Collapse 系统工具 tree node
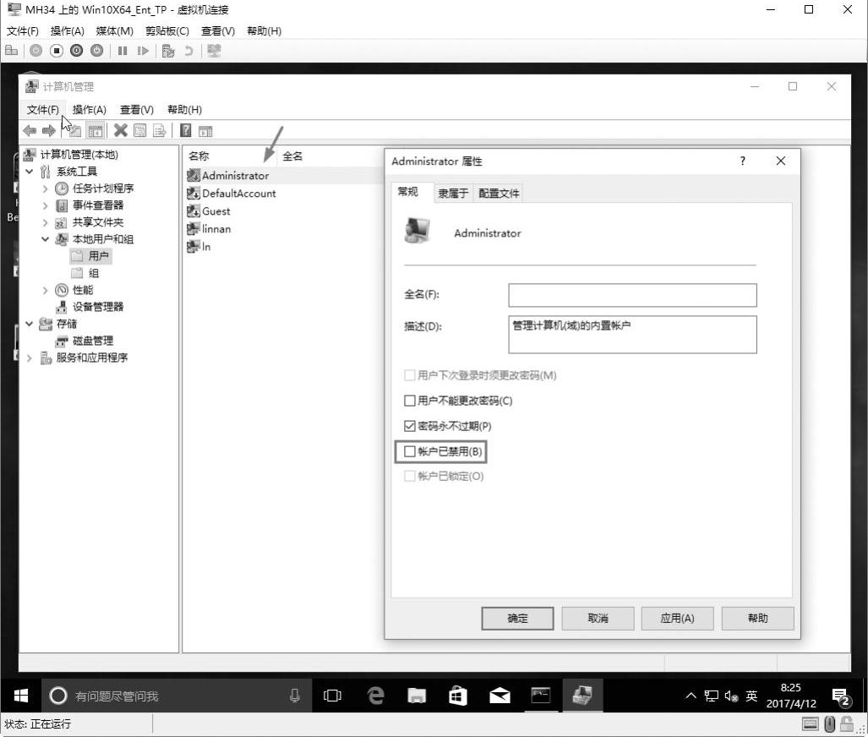 30,172
